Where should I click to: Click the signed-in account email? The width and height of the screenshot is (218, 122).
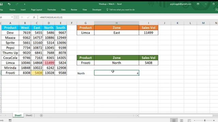[x=181, y=4]
